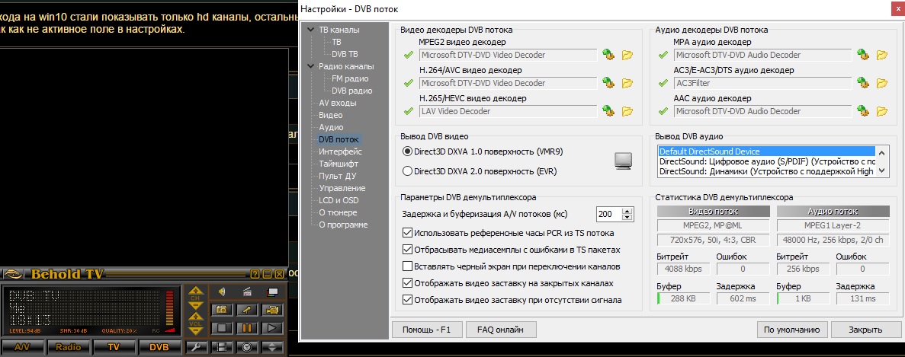Open folder icon for MPEG2 video decoder
Viewport: 905px width, 357px height.
627,55
